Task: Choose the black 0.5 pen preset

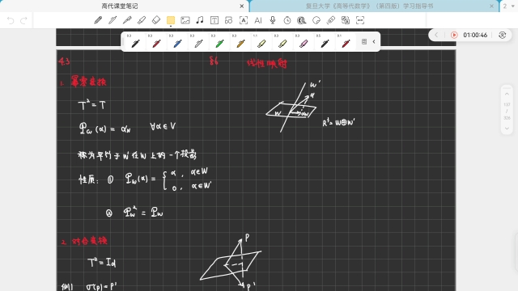Action: pyautogui.click(x=325, y=41)
